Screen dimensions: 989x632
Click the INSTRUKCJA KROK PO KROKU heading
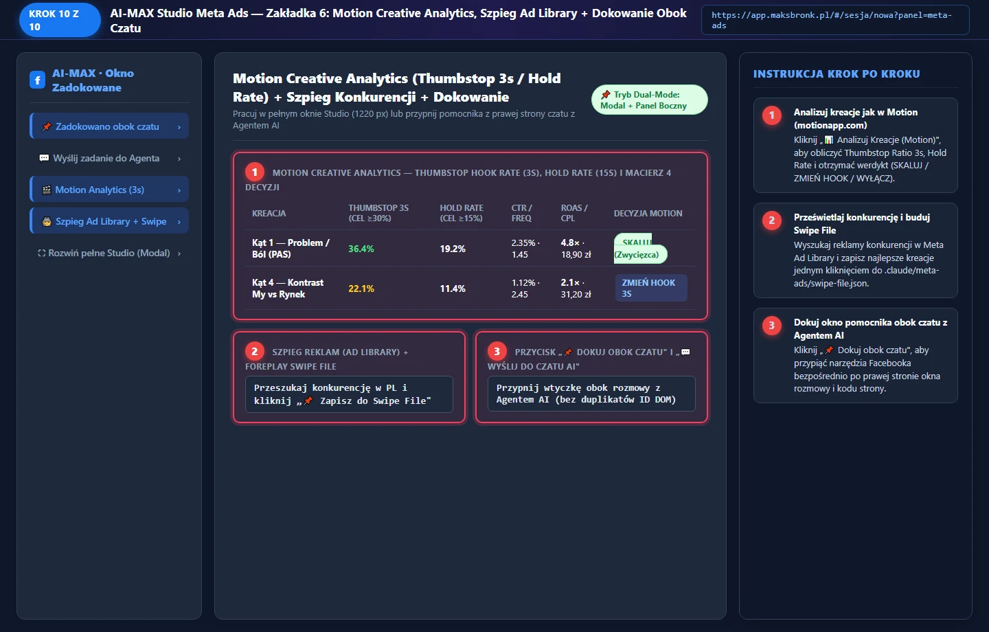pyautogui.click(x=837, y=74)
